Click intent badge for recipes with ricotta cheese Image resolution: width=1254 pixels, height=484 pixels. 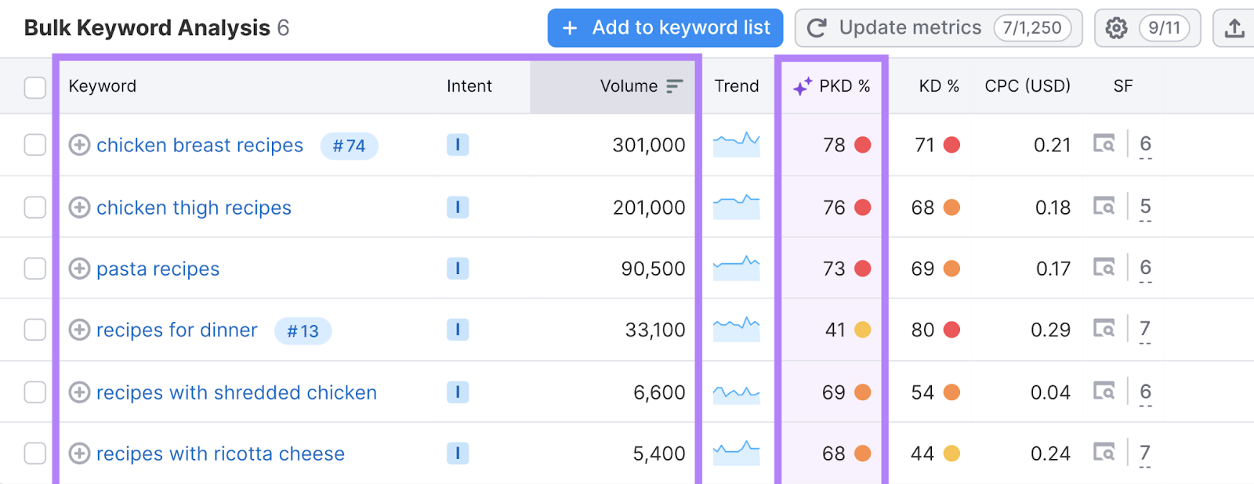click(458, 453)
